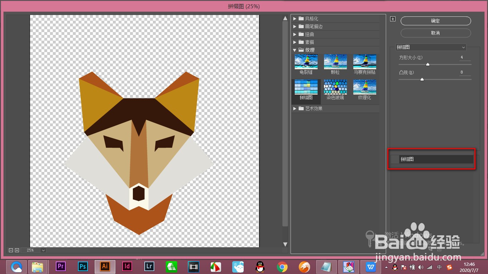
Task: Expand the 艺术效果 filter folder
Action: (x=295, y=108)
